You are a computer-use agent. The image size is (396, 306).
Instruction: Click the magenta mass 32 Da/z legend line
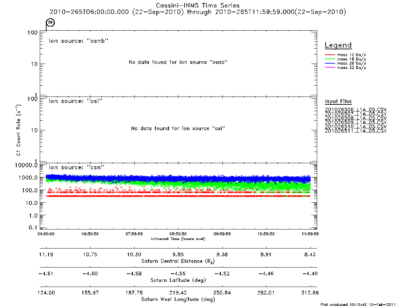[x=330, y=67]
